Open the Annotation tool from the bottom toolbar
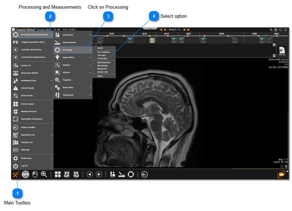The height and width of the screenshot is (211, 292). (112, 174)
